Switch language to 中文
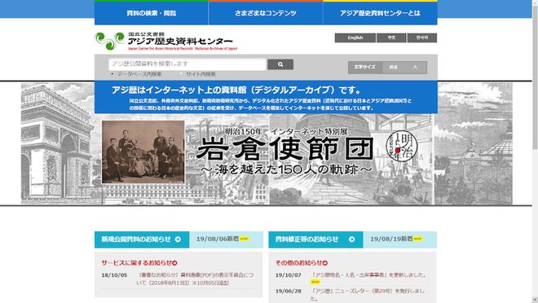 391,37
